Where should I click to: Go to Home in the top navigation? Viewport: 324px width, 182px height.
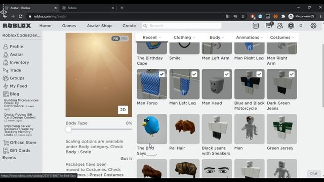45,26
